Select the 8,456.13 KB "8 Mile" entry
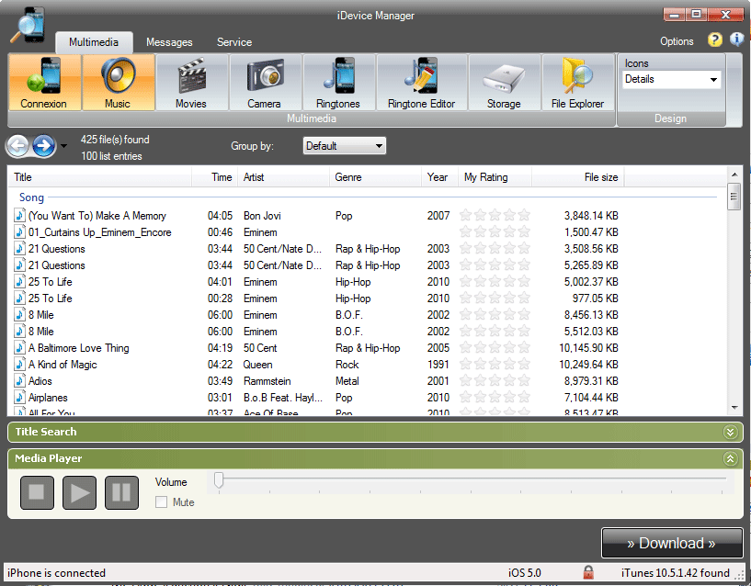Viewport: 751px width, 586px height. click(316, 315)
